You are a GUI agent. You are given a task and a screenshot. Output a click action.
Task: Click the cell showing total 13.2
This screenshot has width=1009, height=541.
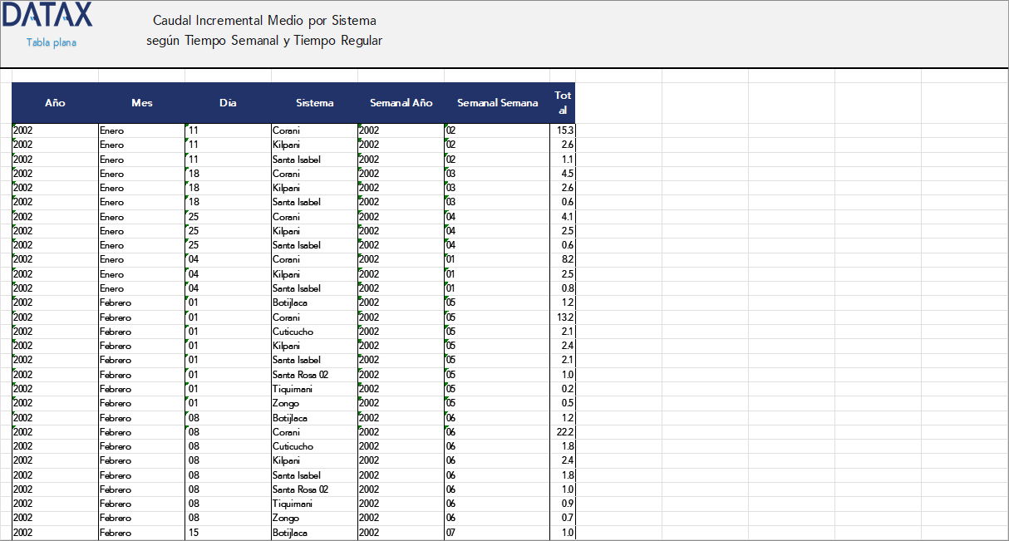click(x=563, y=317)
